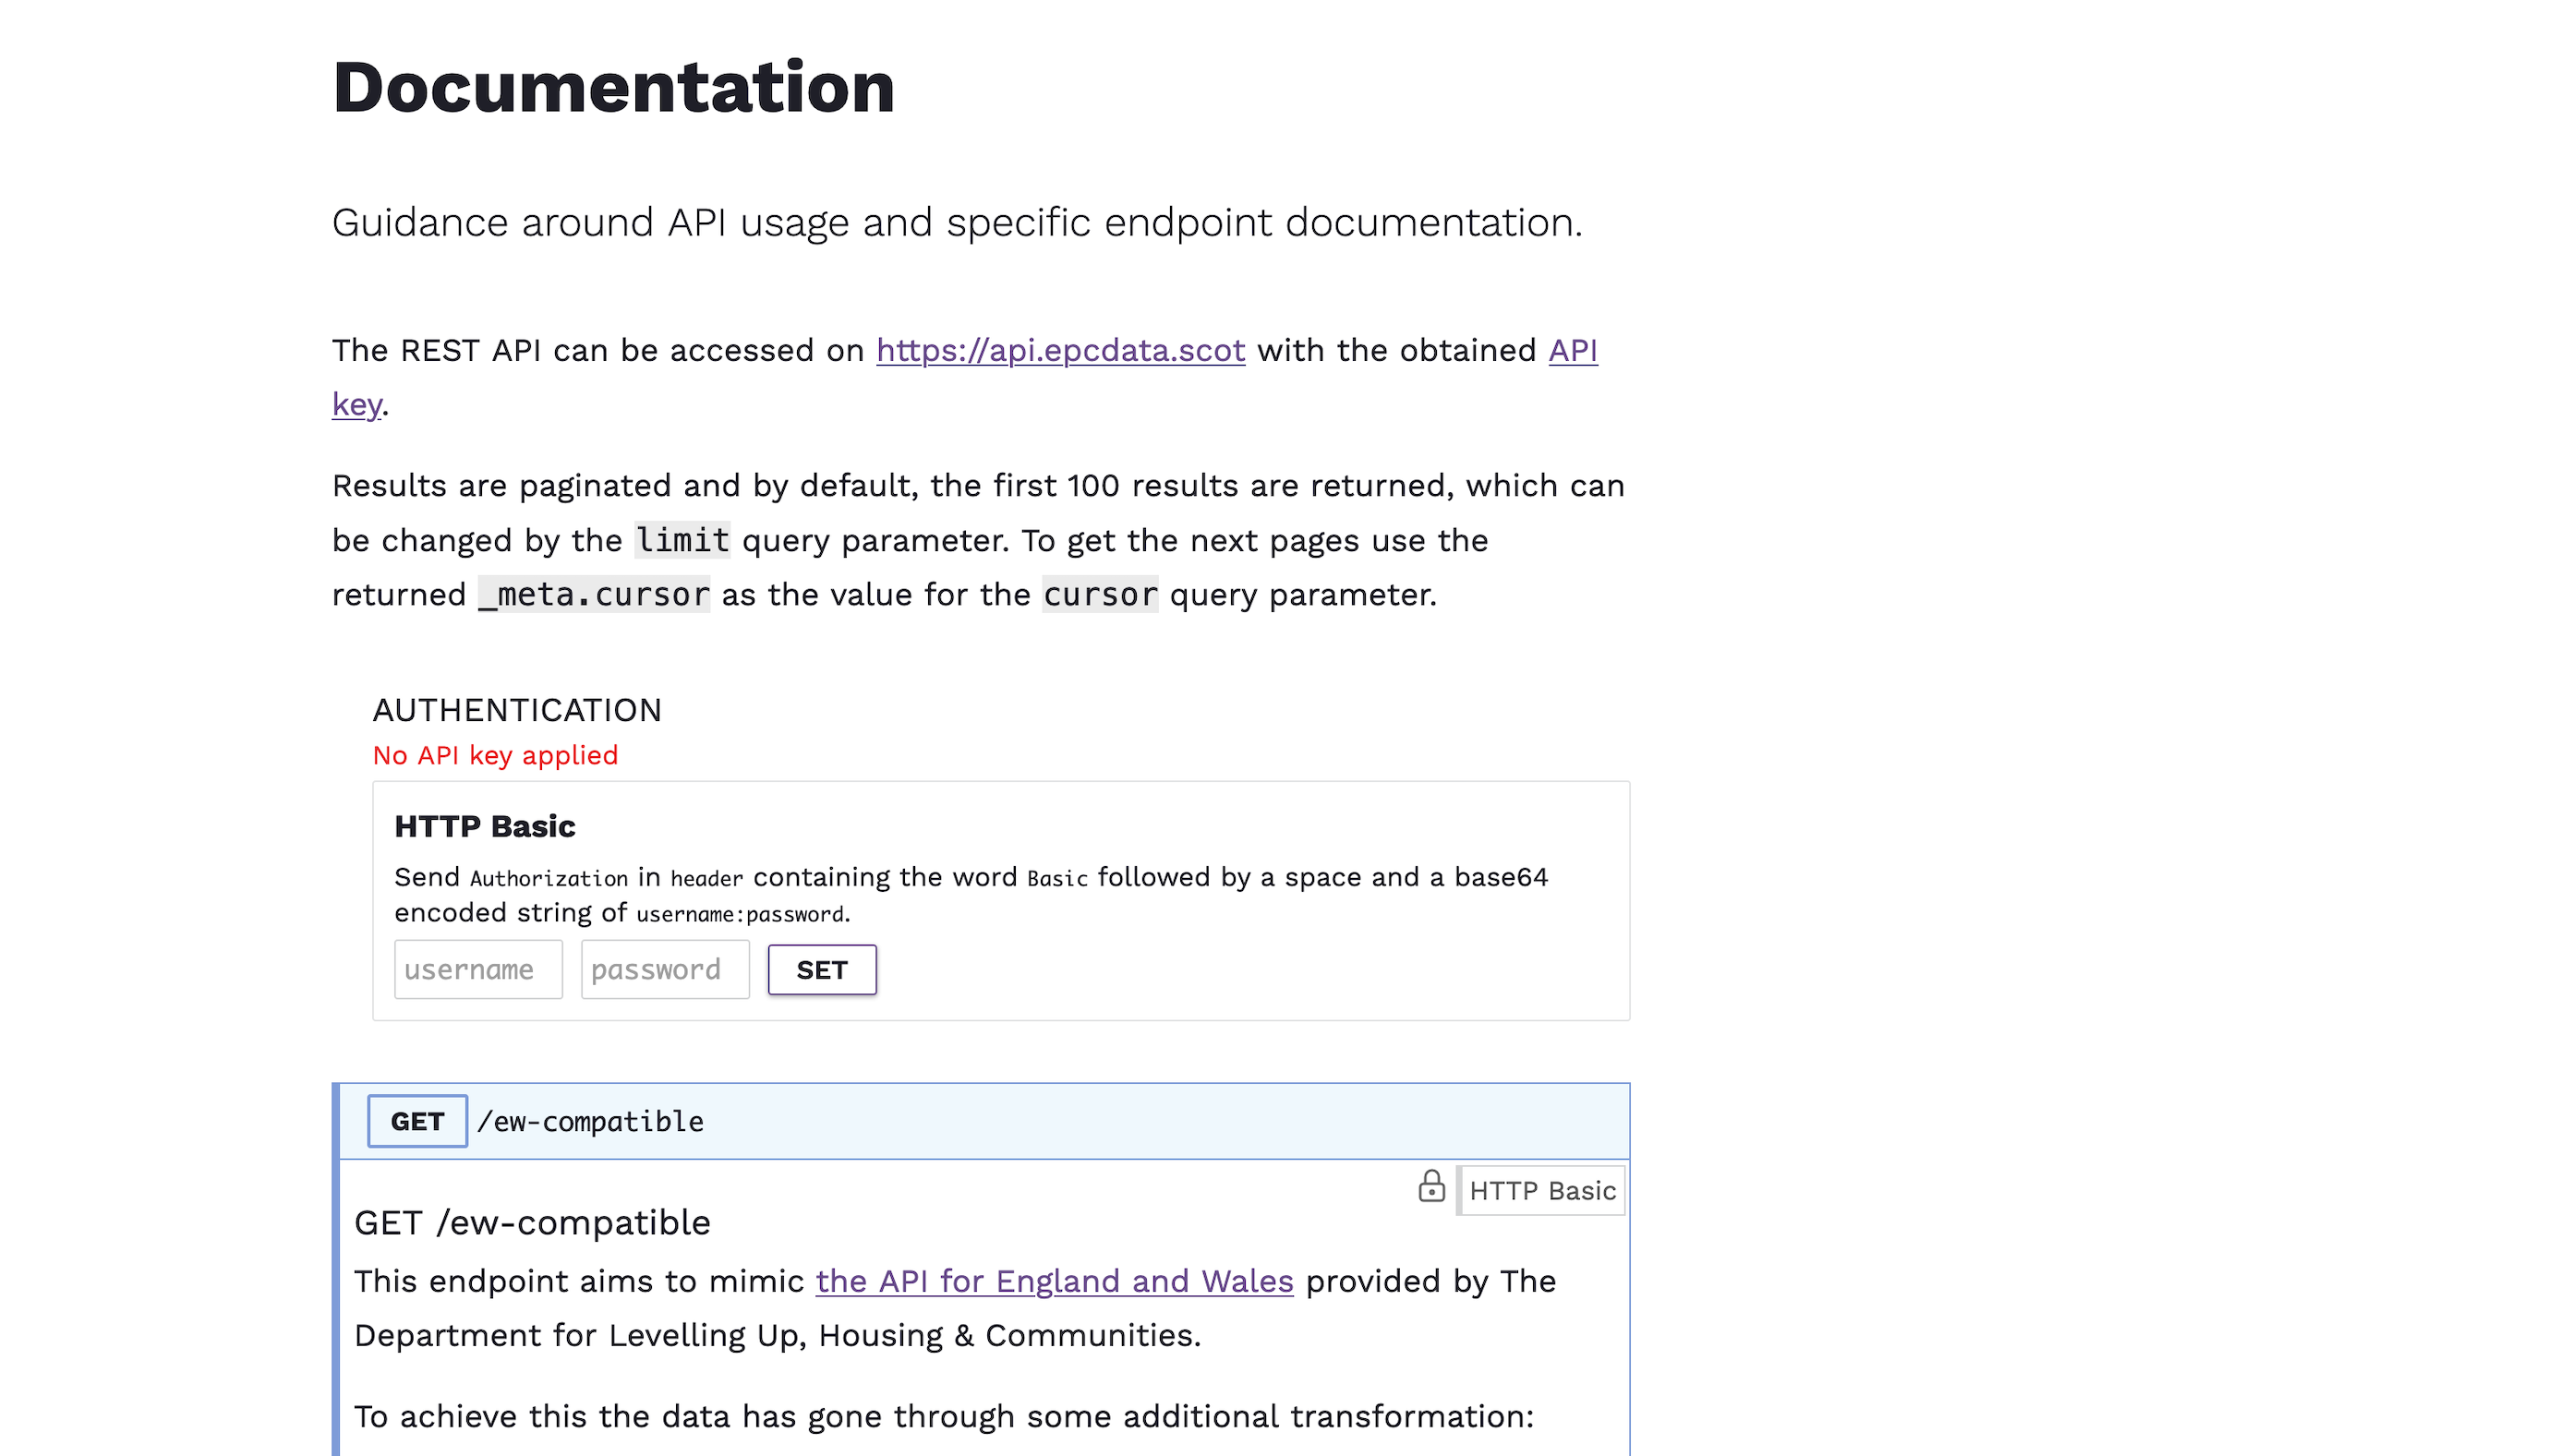Click the GET method badge
Screen dimensions: 2558x1456
pyautogui.click(x=417, y=1121)
